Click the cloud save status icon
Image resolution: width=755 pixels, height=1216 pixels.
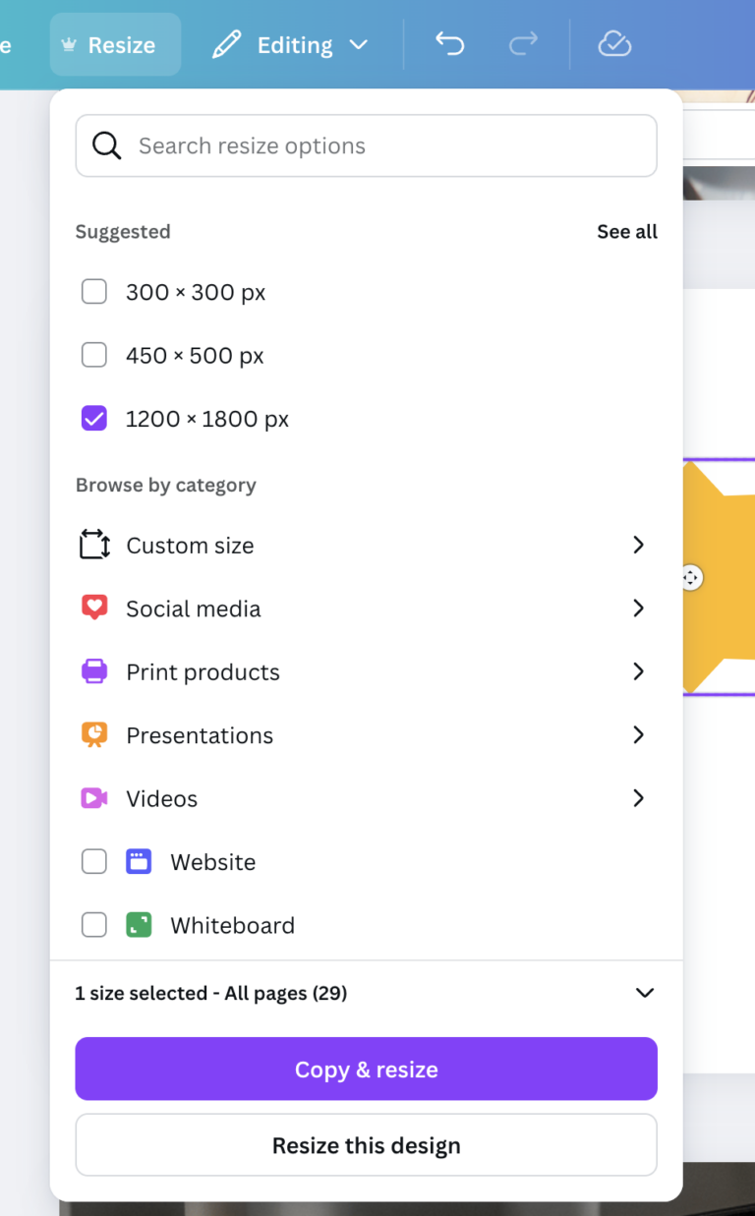(614, 44)
